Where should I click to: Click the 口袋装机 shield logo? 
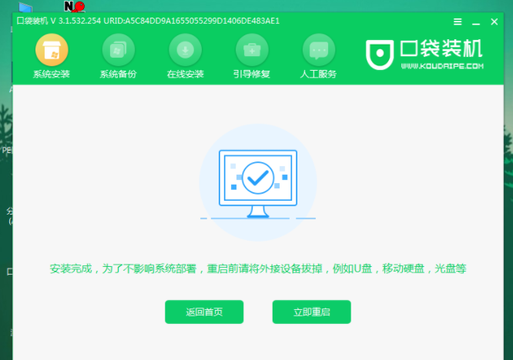point(380,55)
